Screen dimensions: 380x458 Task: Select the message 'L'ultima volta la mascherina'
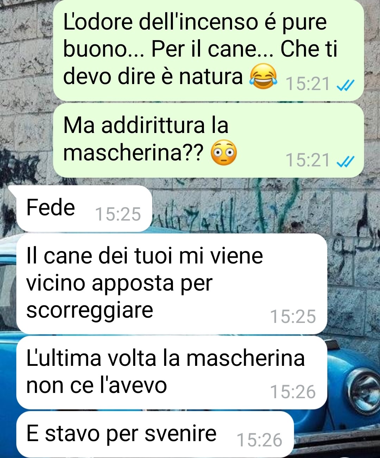172,373
